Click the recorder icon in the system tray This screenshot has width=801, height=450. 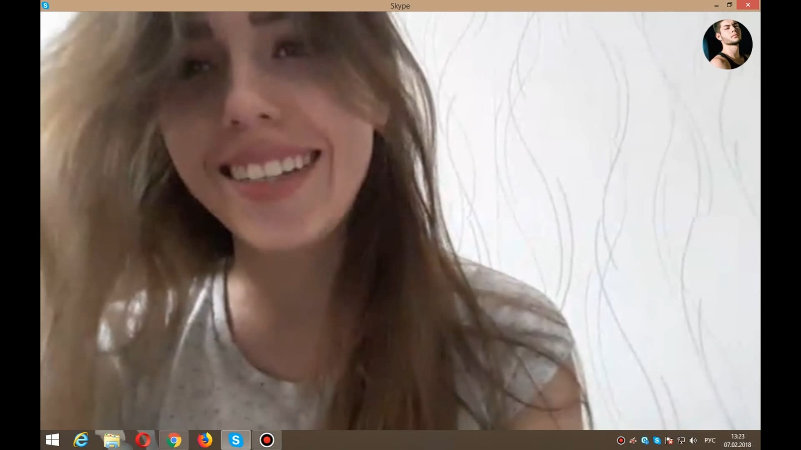[x=621, y=440]
